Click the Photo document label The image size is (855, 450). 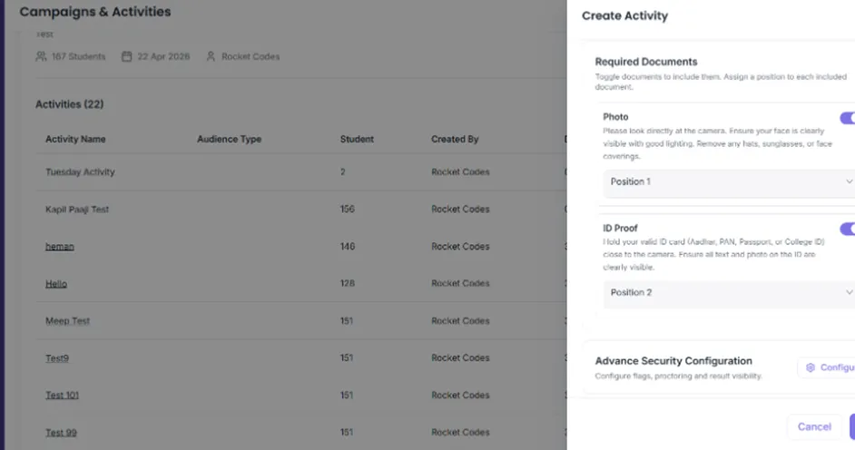(615, 117)
